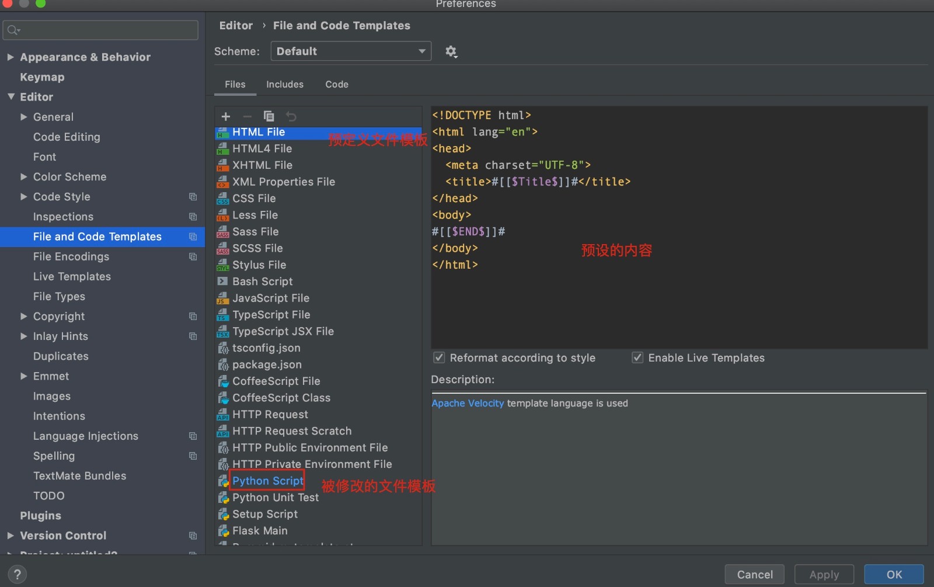Click the XHTML File template icon
Viewport: 934px width, 587px height.
[222, 165]
